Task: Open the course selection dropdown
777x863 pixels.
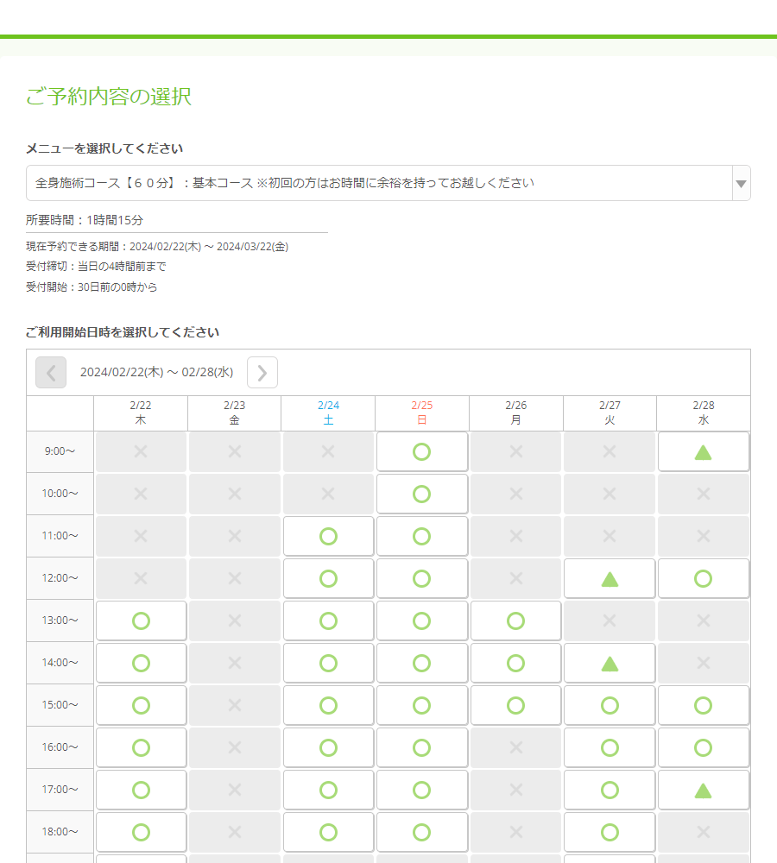Action: 387,183
